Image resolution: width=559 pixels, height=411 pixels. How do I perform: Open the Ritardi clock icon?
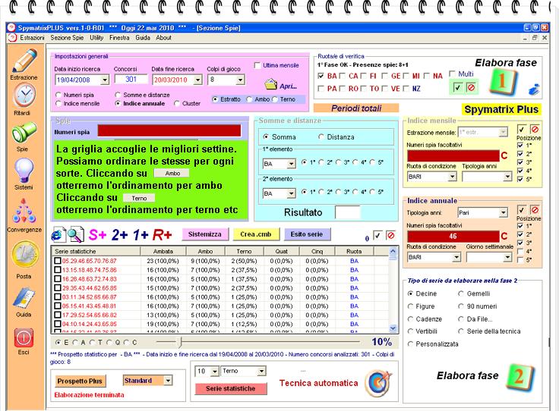tap(24, 96)
